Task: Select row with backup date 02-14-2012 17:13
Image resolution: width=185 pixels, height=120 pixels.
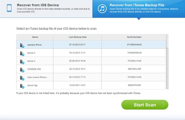Action: pos(91,77)
